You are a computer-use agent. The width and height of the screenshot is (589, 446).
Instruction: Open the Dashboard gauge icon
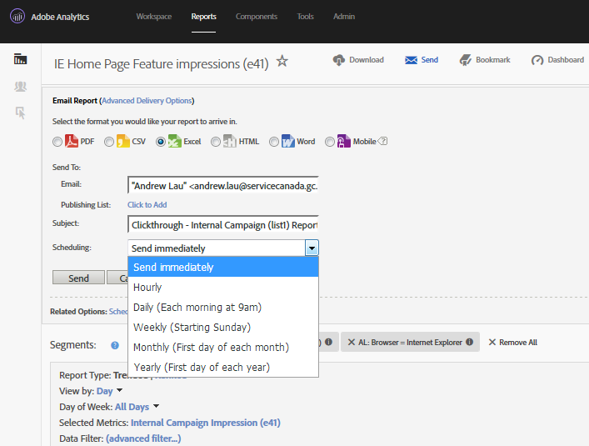pyautogui.click(x=537, y=60)
